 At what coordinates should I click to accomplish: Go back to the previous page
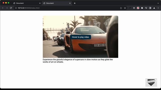(3, 8)
